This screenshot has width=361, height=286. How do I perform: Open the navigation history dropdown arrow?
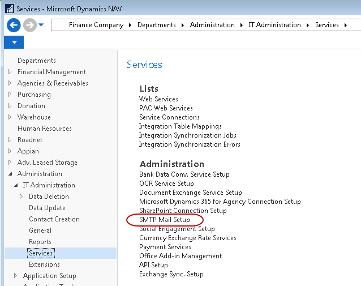(x=41, y=25)
